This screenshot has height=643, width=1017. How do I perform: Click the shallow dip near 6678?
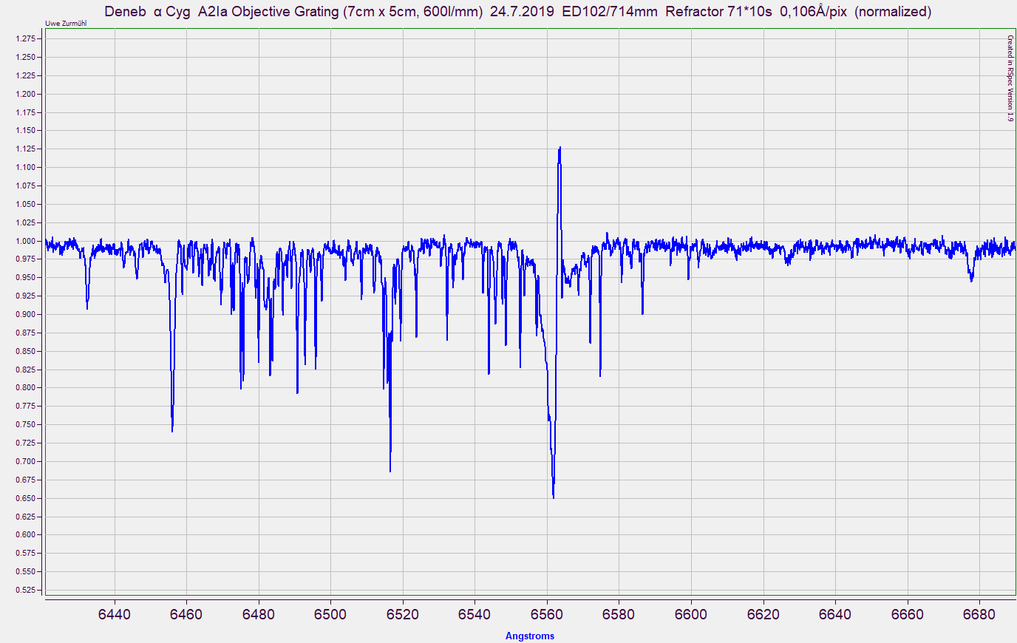971,279
